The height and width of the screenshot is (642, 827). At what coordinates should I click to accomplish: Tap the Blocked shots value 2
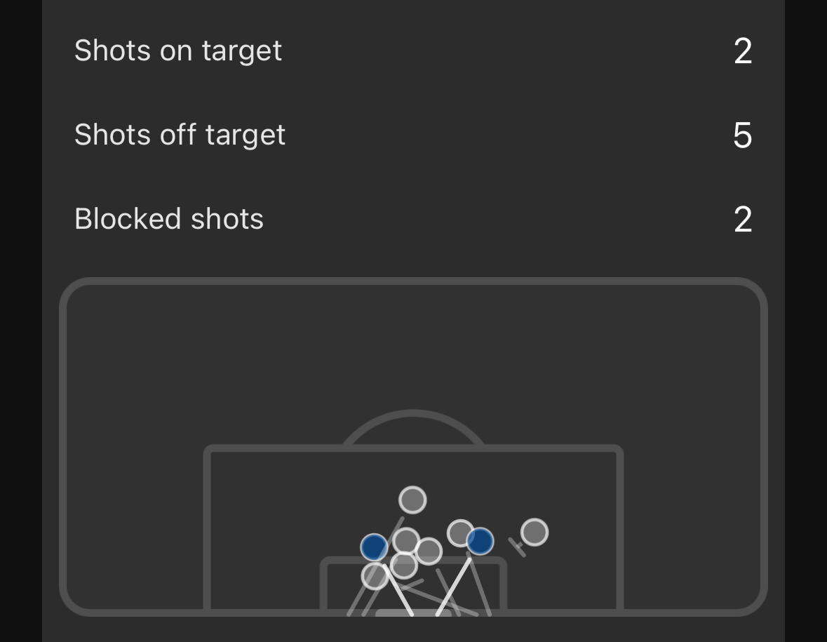(743, 220)
